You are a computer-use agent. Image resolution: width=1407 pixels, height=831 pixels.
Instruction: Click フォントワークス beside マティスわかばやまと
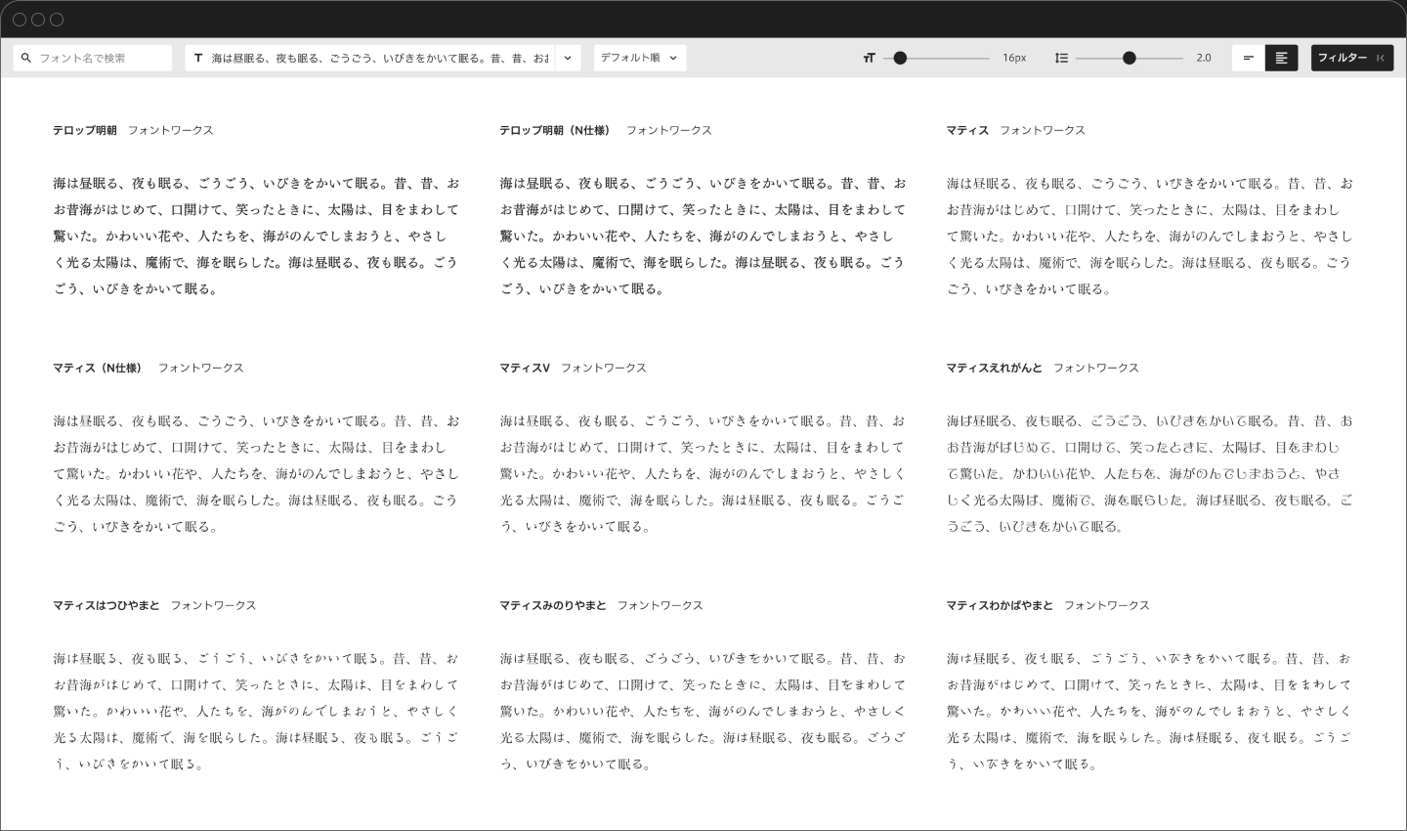(1106, 605)
